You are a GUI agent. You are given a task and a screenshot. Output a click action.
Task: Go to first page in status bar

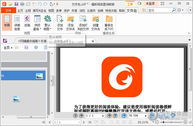(x=43, y=122)
